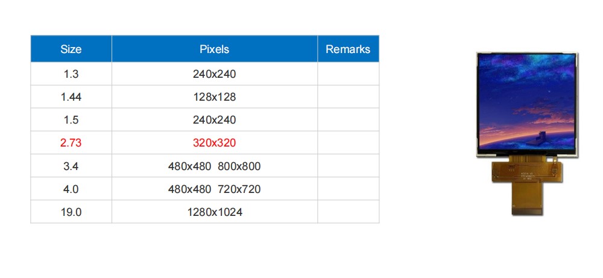Image resolution: width=603 pixels, height=278 pixels.
Task: Select the 1.3 size cell
Action: 71,74
